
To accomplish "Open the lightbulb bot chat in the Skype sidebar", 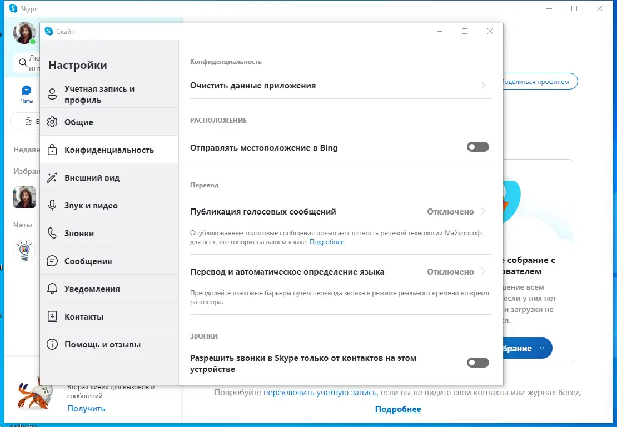I will click(24, 251).
